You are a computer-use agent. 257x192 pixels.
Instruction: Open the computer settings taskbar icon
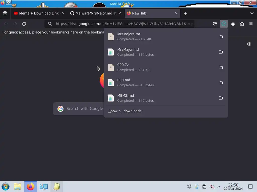(x=44, y=186)
